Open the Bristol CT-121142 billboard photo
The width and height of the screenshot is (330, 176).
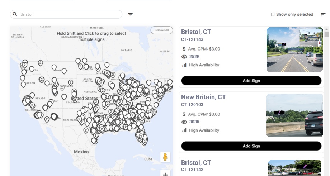coord(294,168)
